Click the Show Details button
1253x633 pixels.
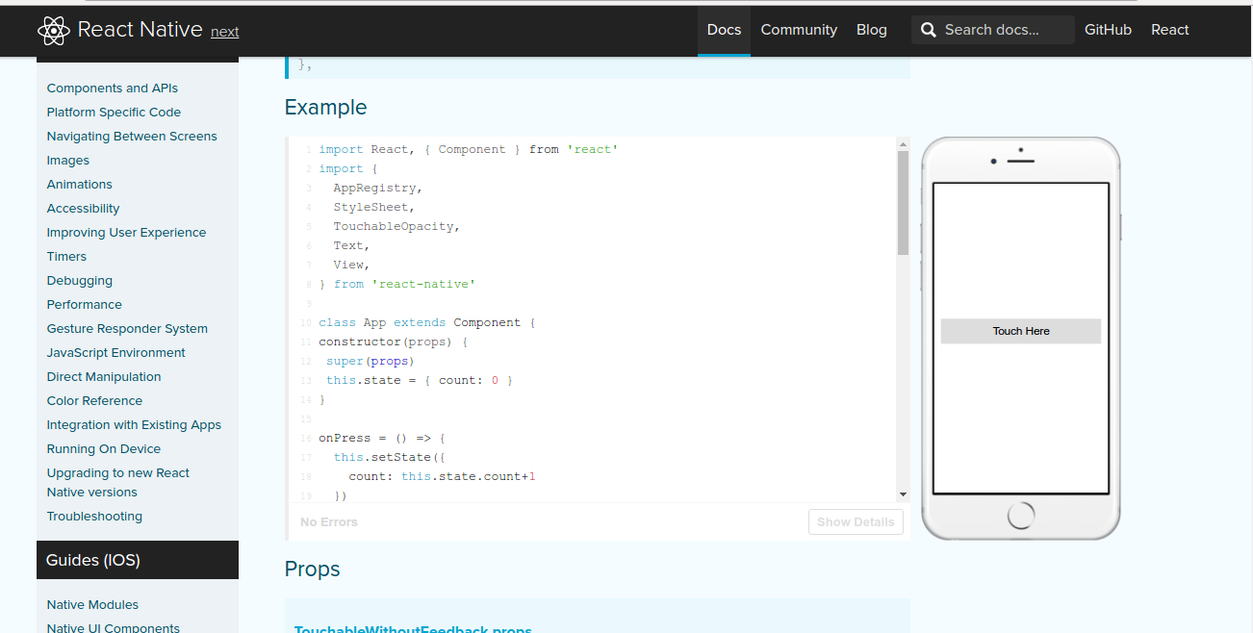tap(856, 522)
